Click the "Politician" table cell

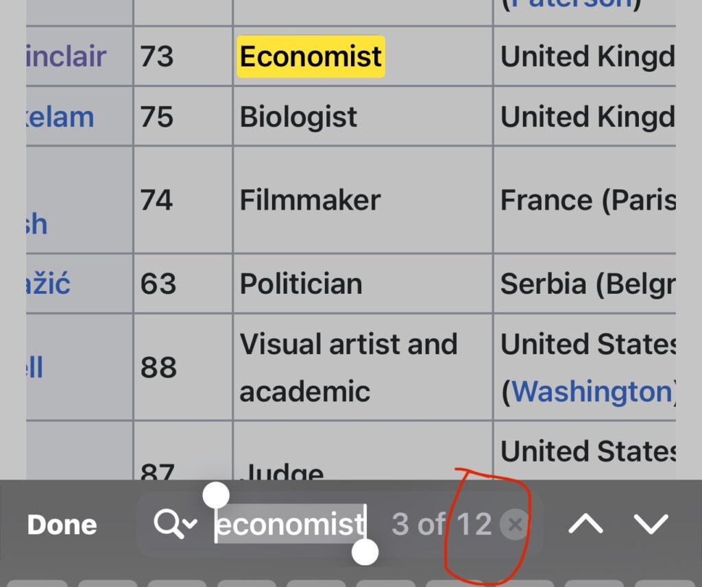coord(301,284)
